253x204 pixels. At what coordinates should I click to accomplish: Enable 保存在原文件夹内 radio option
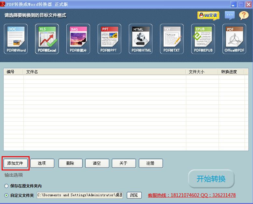coord(7,186)
